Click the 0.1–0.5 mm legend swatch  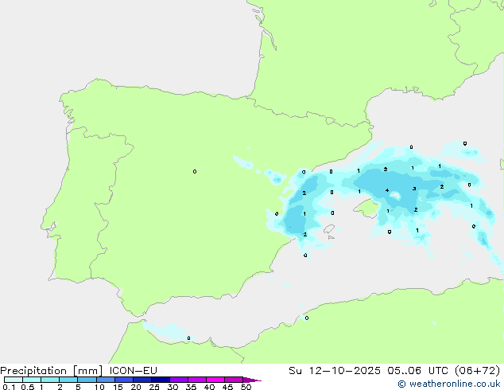[x=14, y=380]
